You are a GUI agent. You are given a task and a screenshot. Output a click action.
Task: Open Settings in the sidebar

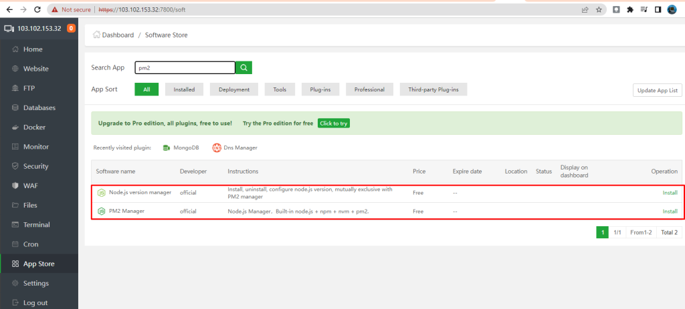pos(36,283)
